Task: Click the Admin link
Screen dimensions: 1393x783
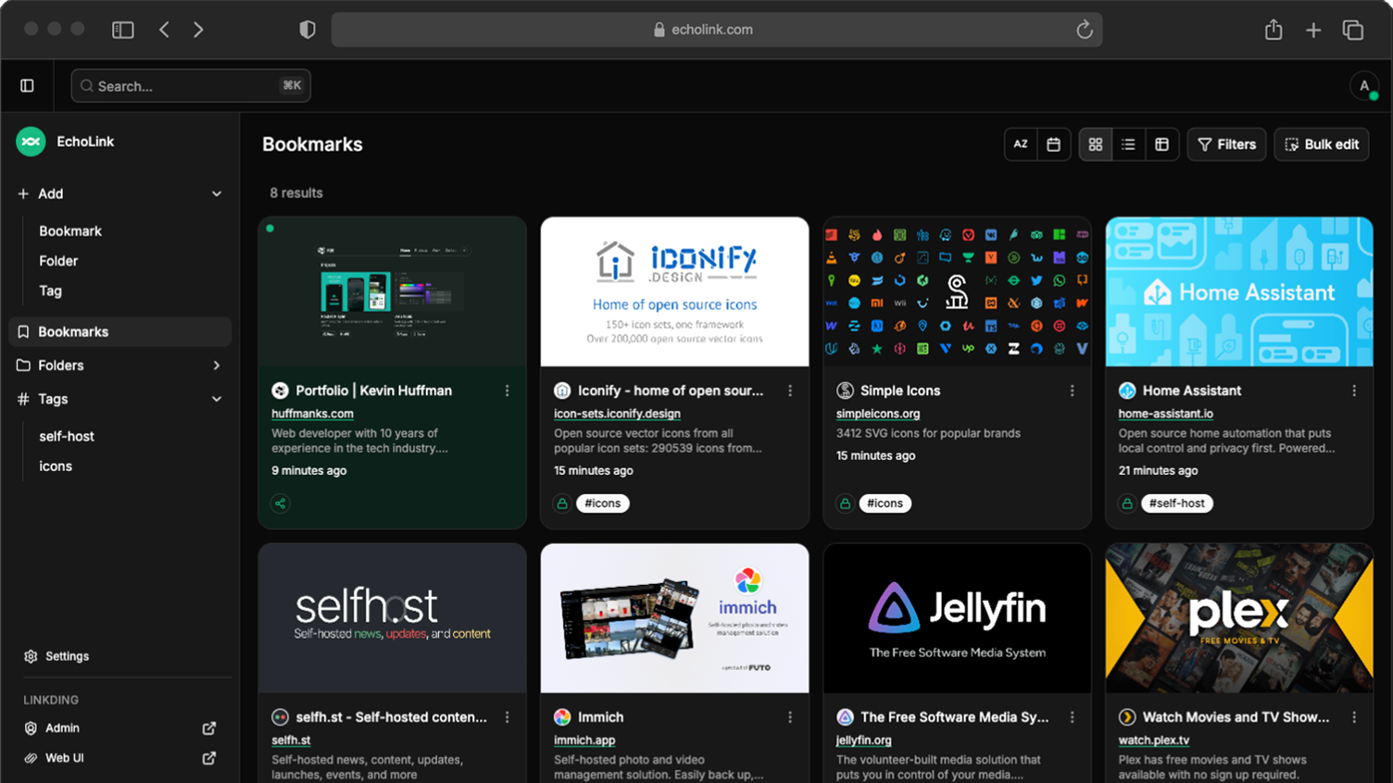Action: tap(62, 728)
